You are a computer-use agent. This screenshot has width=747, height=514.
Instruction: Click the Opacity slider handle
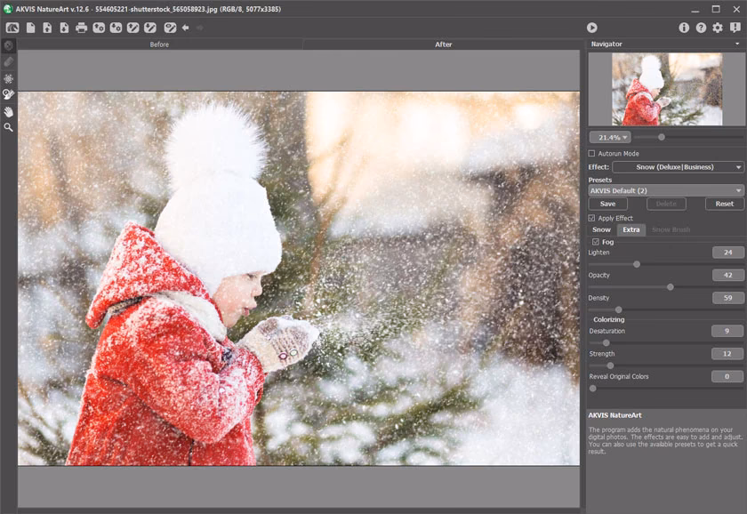tap(671, 286)
